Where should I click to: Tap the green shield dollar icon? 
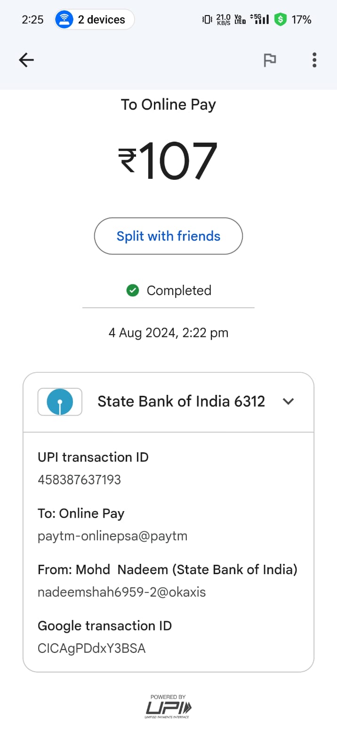click(x=281, y=19)
